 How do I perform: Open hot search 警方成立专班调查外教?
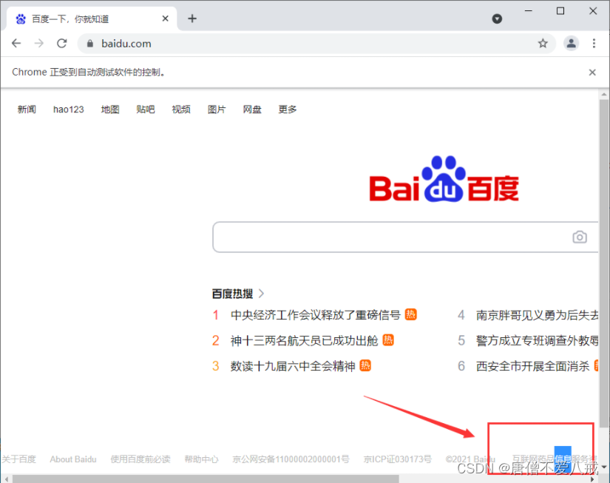pyautogui.click(x=537, y=340)
